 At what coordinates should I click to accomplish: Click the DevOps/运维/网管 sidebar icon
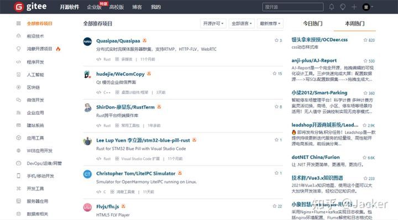pos(19,163)
